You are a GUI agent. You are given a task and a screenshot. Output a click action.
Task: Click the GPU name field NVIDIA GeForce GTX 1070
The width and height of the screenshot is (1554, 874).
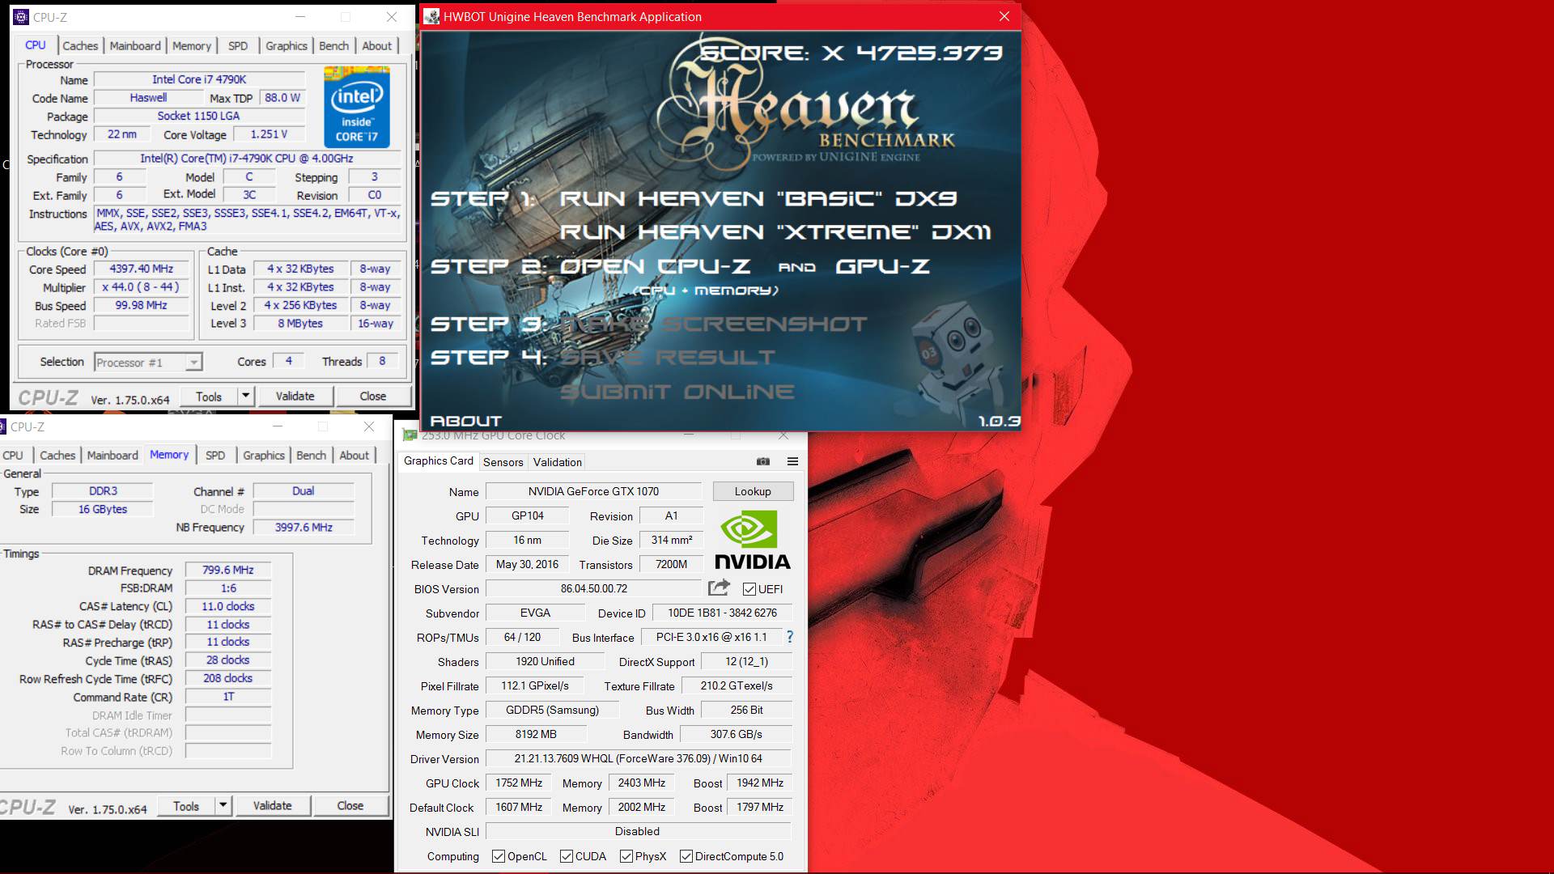(593, 491)
